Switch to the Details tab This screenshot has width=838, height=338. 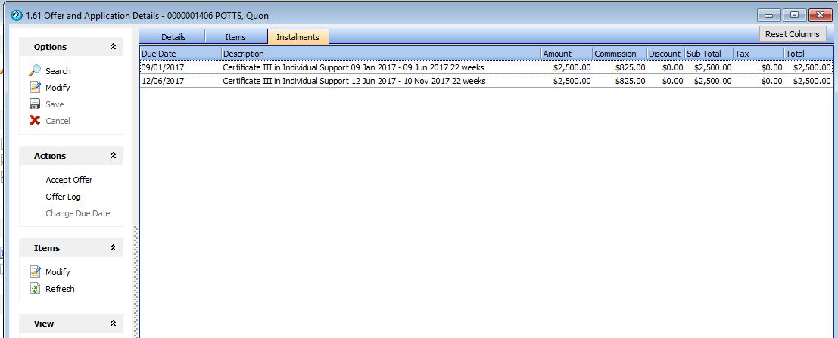pyautogui.click(x=173, y=37)
